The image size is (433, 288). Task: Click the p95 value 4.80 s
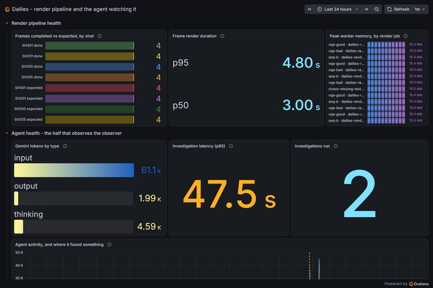pos(301,63)
